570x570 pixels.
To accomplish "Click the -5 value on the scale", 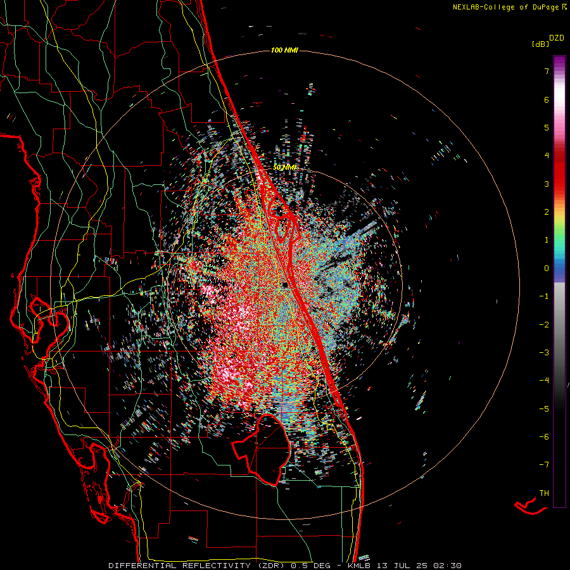I will point(544,409).
